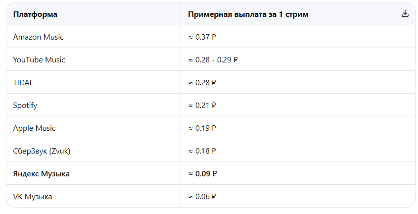Select the bold ≈ 0.09 ₽ value
This screenshot has width=418, height=214.
point(203,174)
